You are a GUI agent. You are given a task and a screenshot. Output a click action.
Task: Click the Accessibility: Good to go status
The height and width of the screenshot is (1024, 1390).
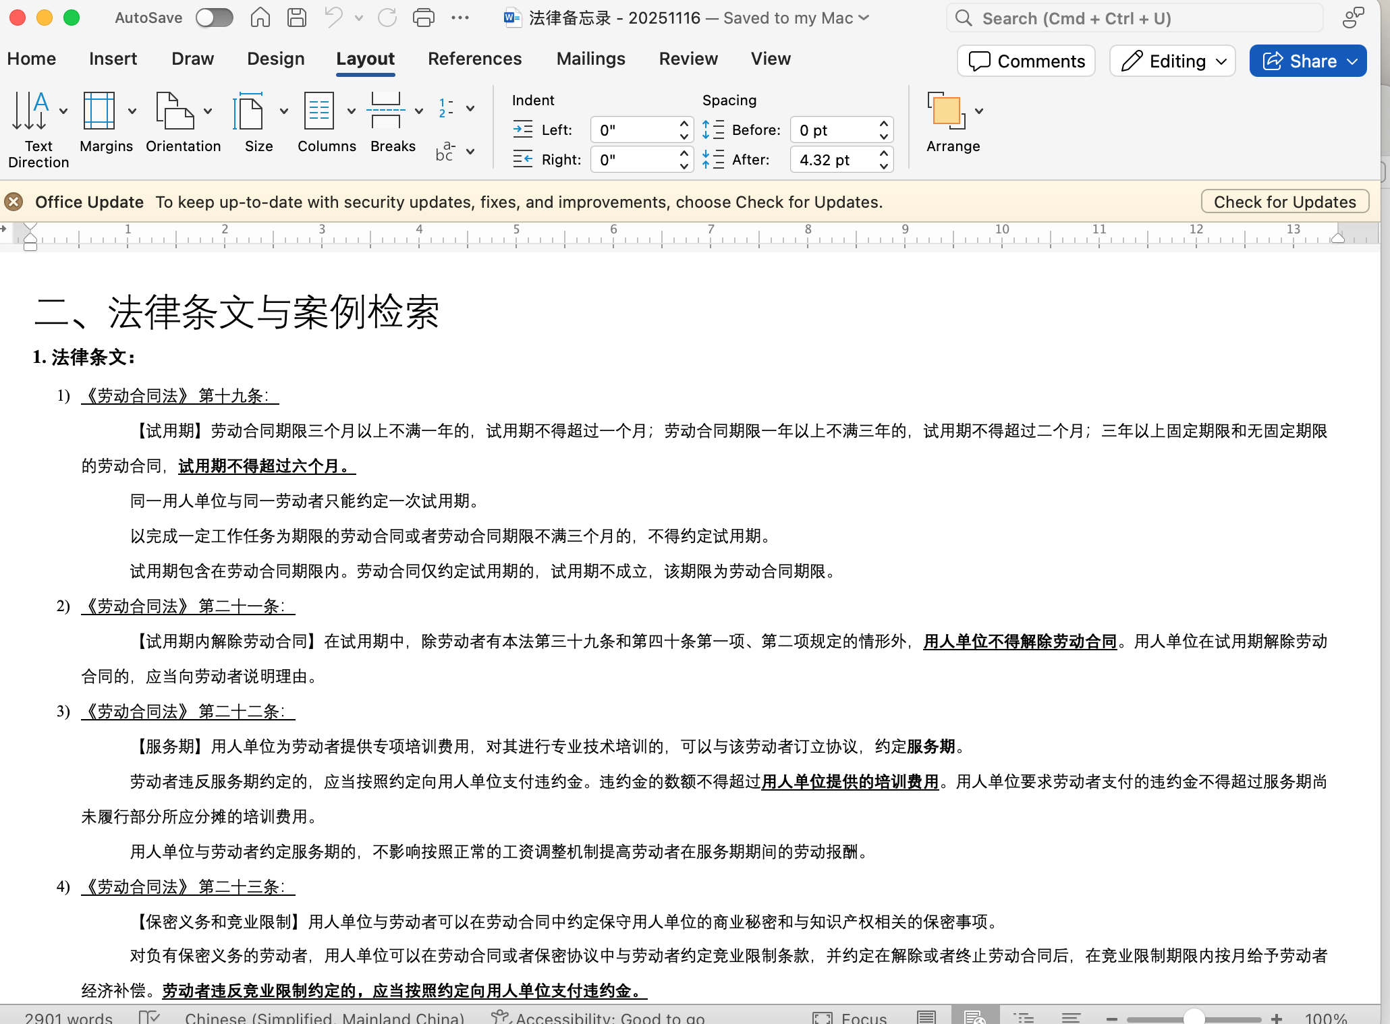(x=599, y=1017)
